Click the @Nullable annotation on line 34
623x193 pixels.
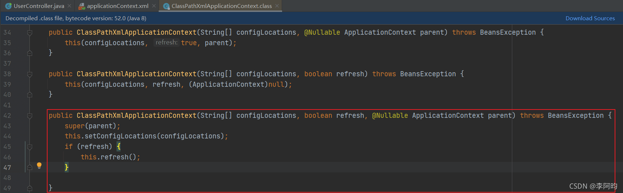(x=322, y=33)
